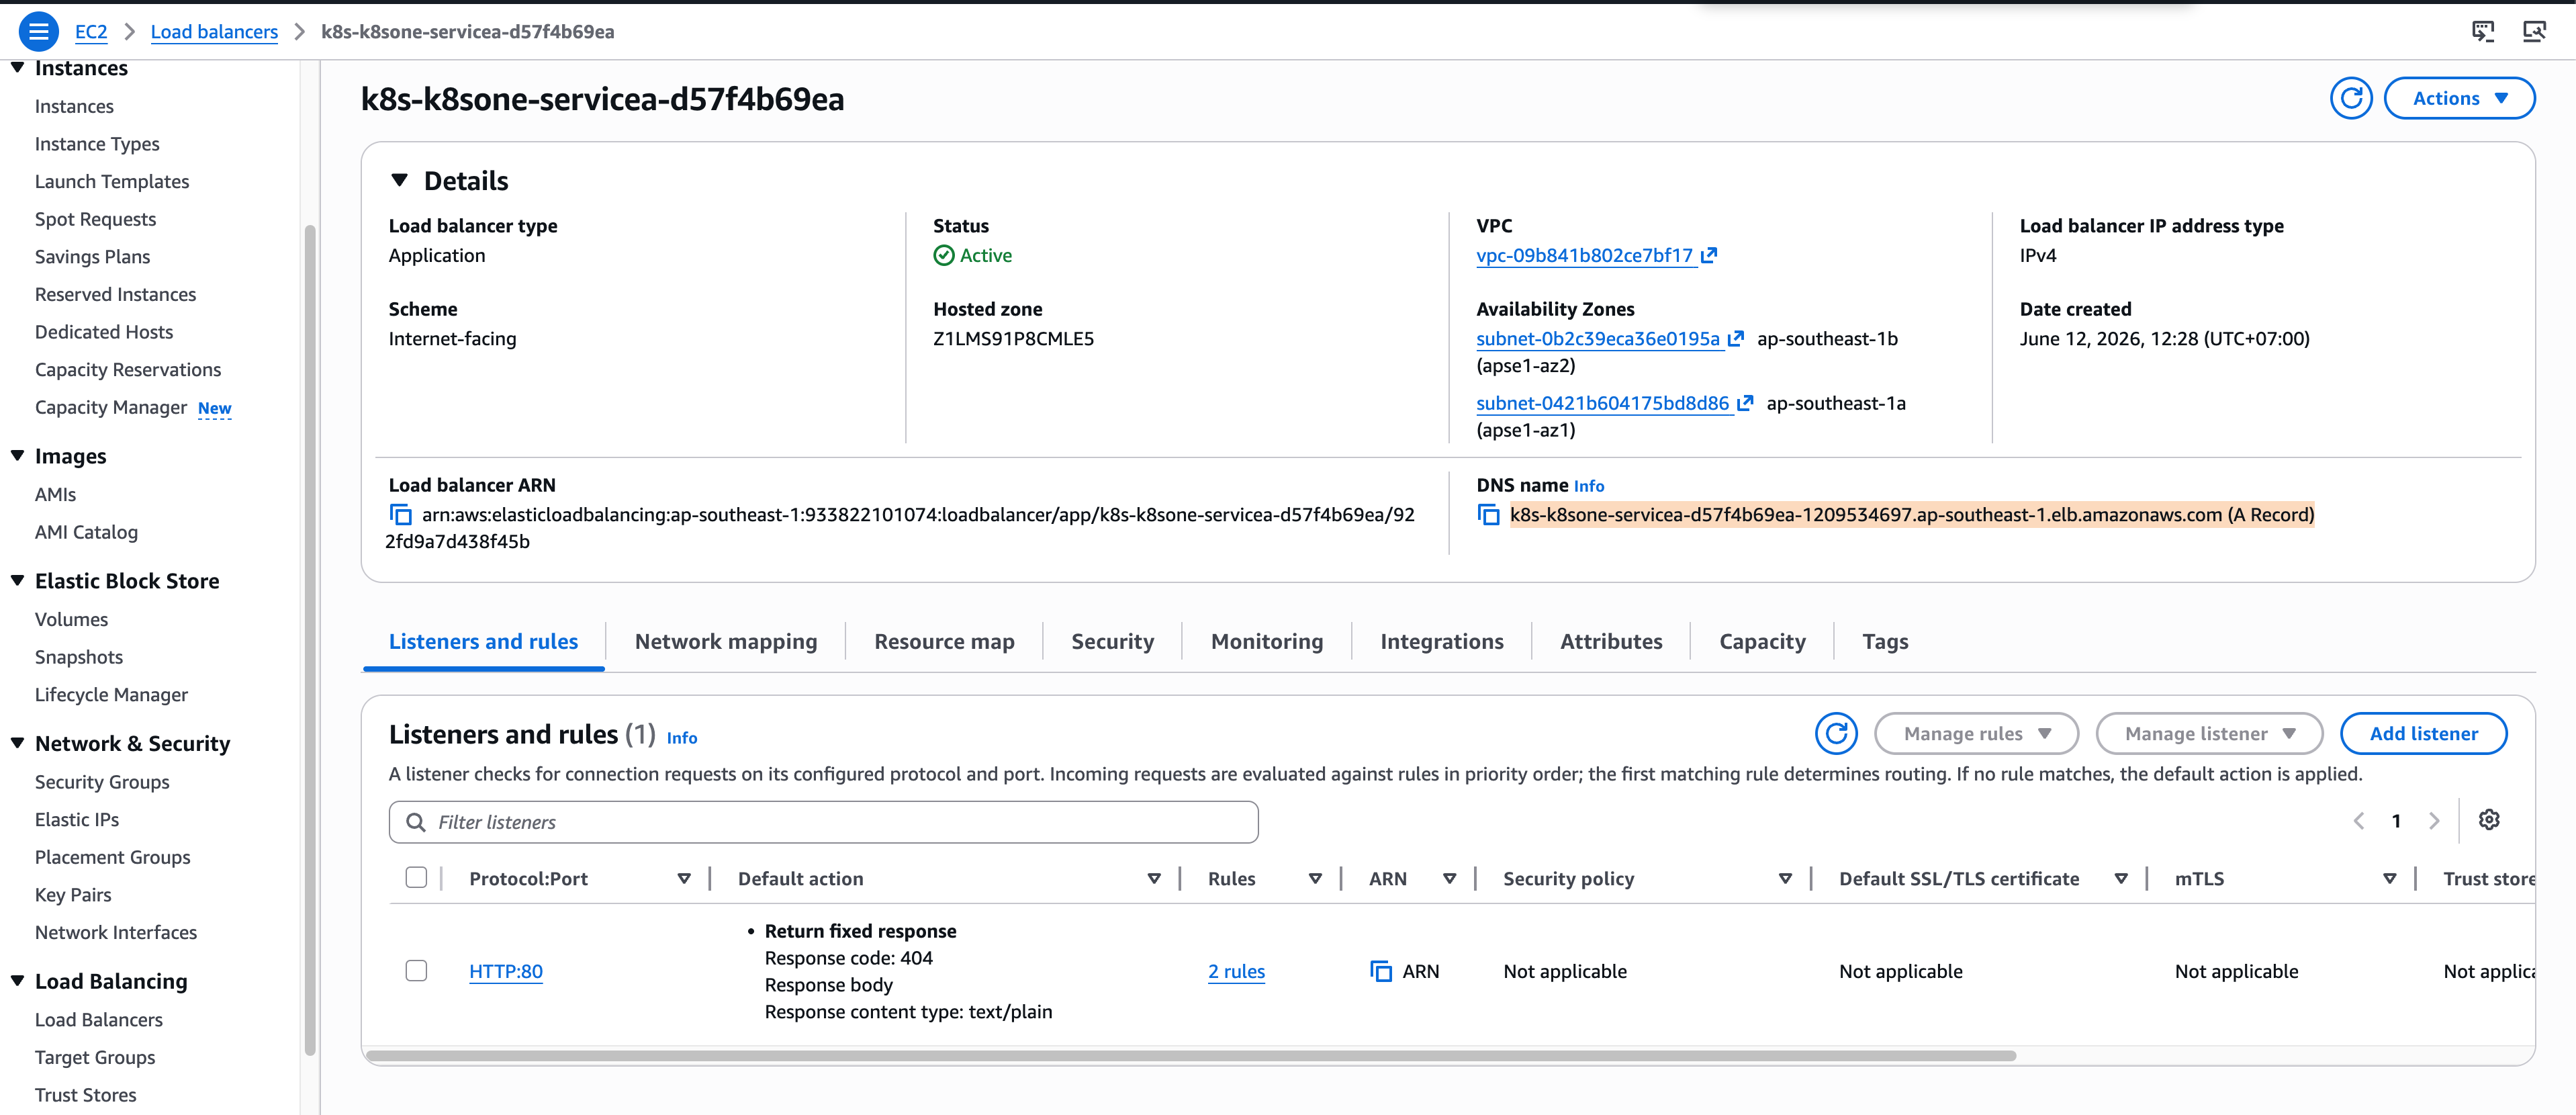The height and width of the screenshot is (1115, 2576).
Task: Open the Tags tab
Action: point(1885,641)
